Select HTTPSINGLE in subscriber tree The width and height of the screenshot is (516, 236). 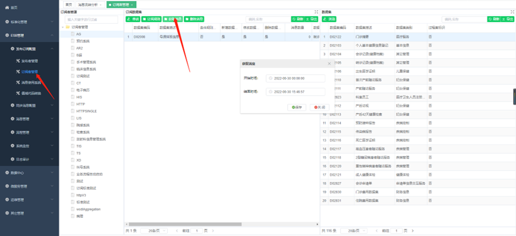(87, 111)
